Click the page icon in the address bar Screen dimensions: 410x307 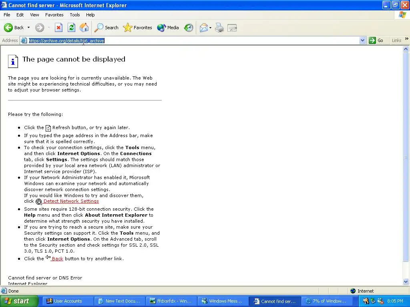pos(24,40)
